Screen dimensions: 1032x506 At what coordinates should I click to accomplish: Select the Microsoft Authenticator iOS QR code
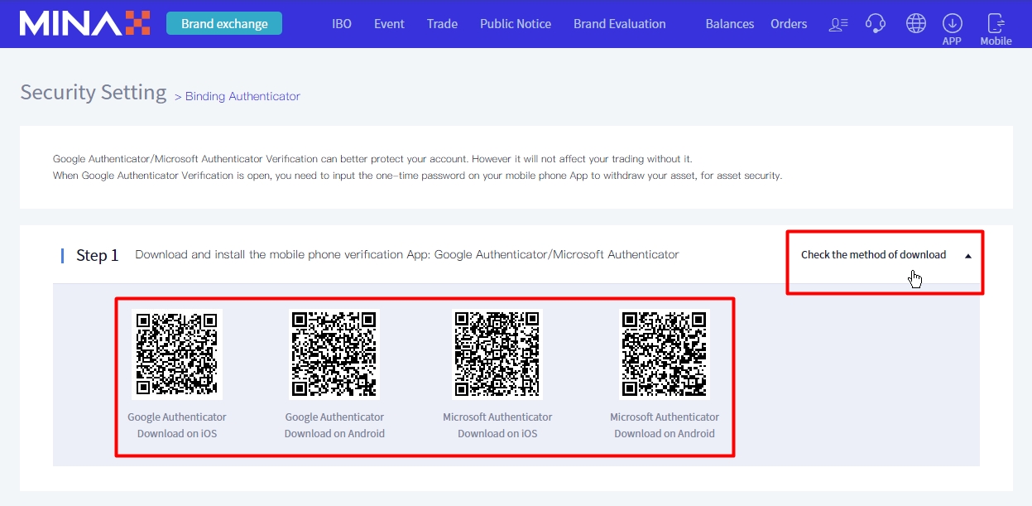coord(497,354)
